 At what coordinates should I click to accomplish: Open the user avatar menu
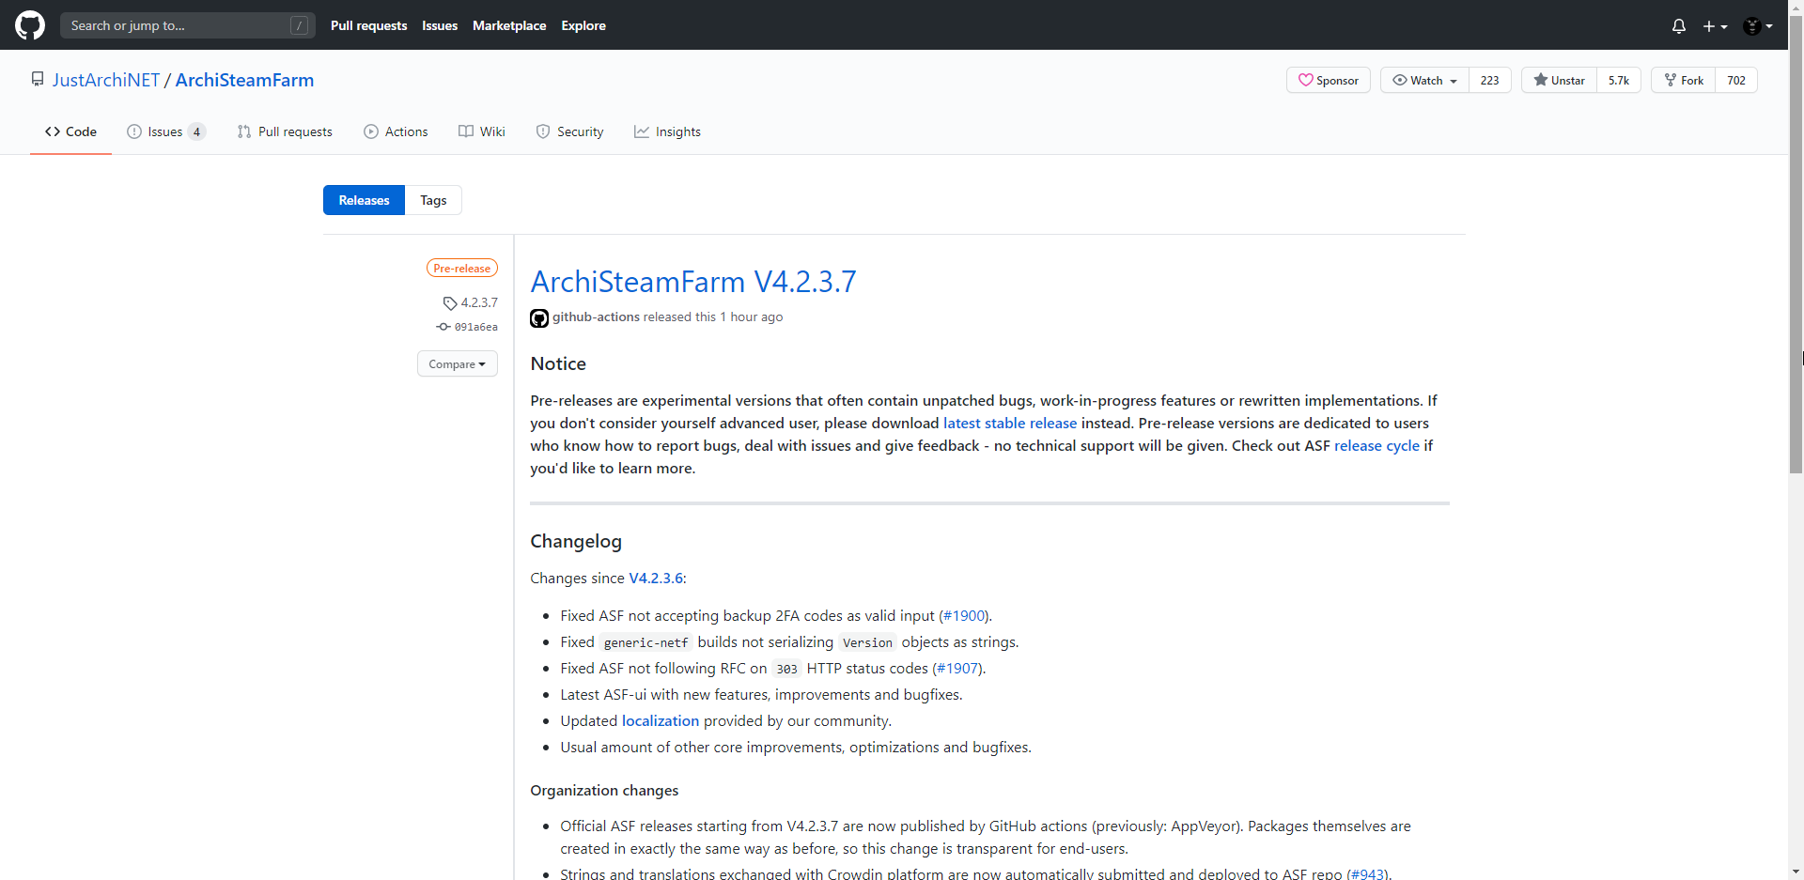tap(1758, 26)
